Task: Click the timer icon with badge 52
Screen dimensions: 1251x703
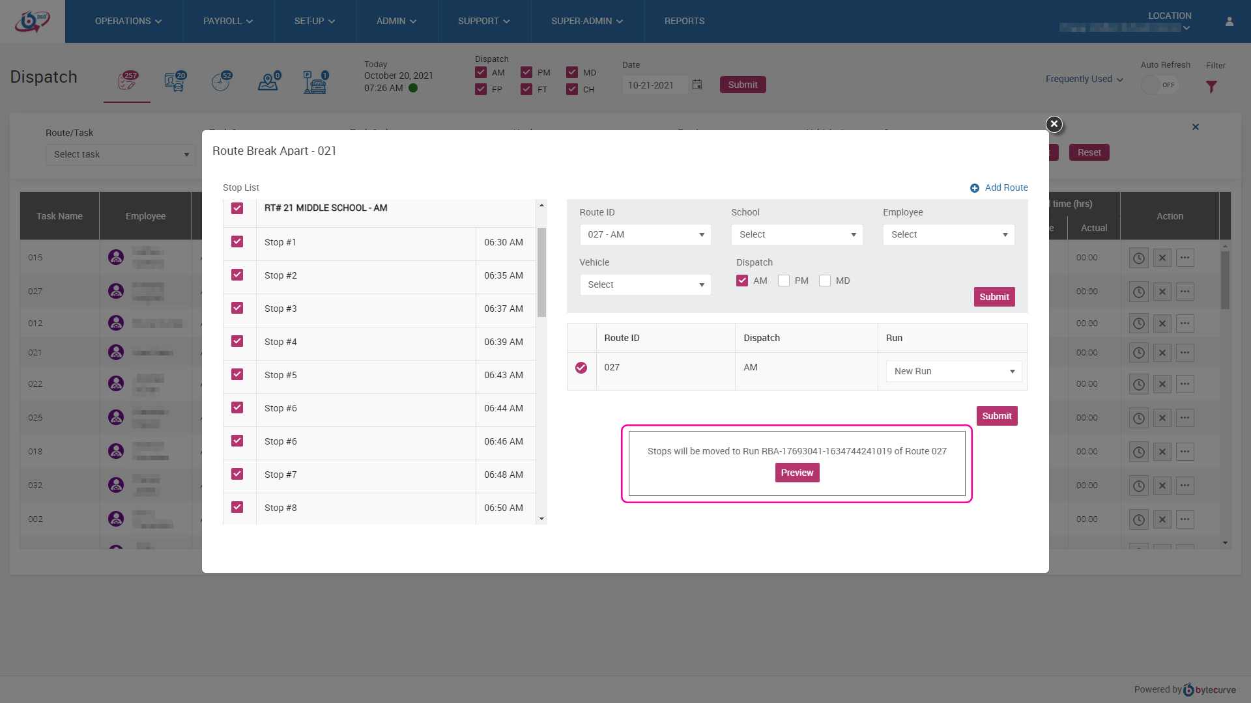Action: click(222, 82)
